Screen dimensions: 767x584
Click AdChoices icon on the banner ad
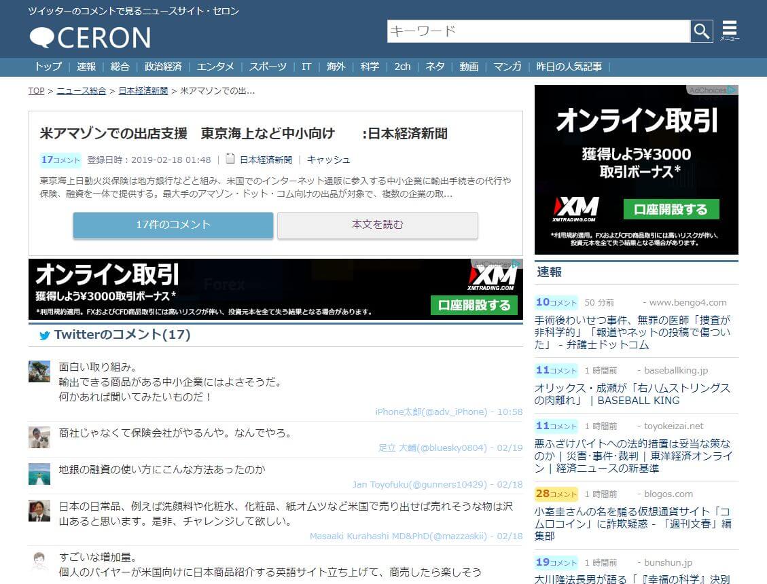click(516, 263)
